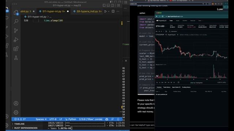Reload the Hyperliquid browser page

(x=162, y=16)
